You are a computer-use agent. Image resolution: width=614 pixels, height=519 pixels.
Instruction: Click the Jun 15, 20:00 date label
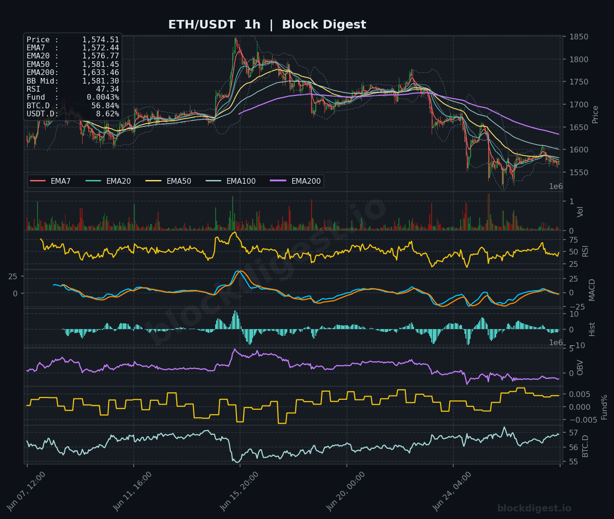240,491
